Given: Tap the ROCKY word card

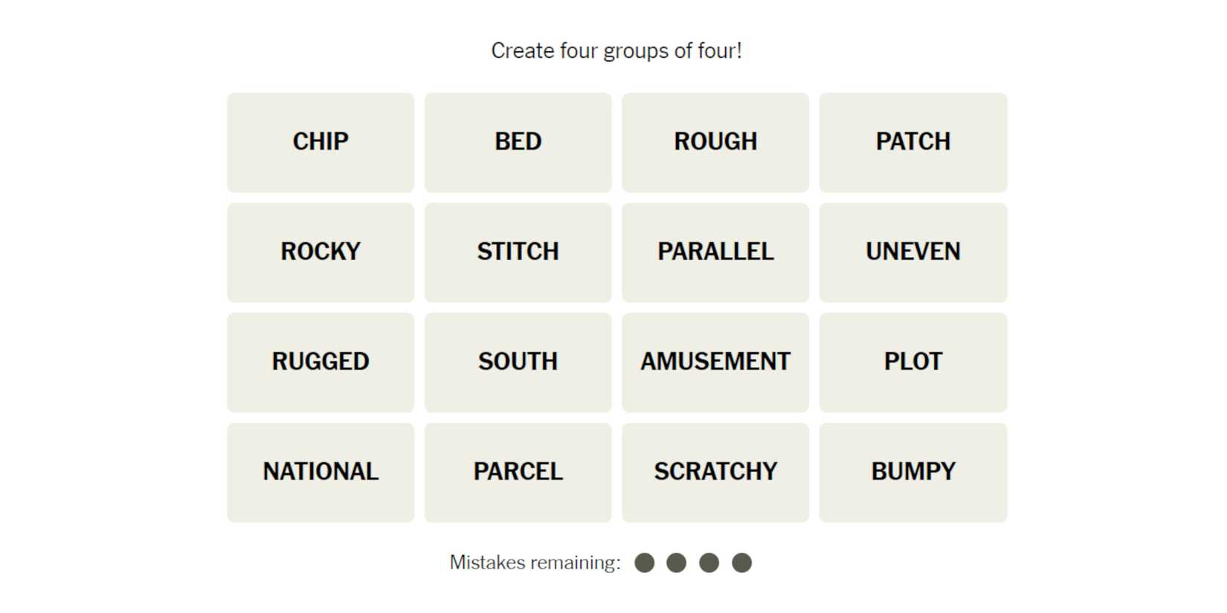Looking at the screenshot, I should pos(321,252).
